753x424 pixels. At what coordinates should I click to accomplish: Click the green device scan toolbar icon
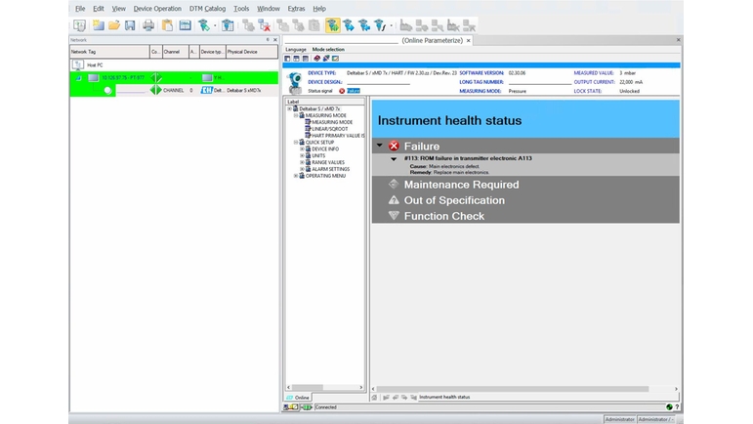pyautogui.click(x=204, y=25)
